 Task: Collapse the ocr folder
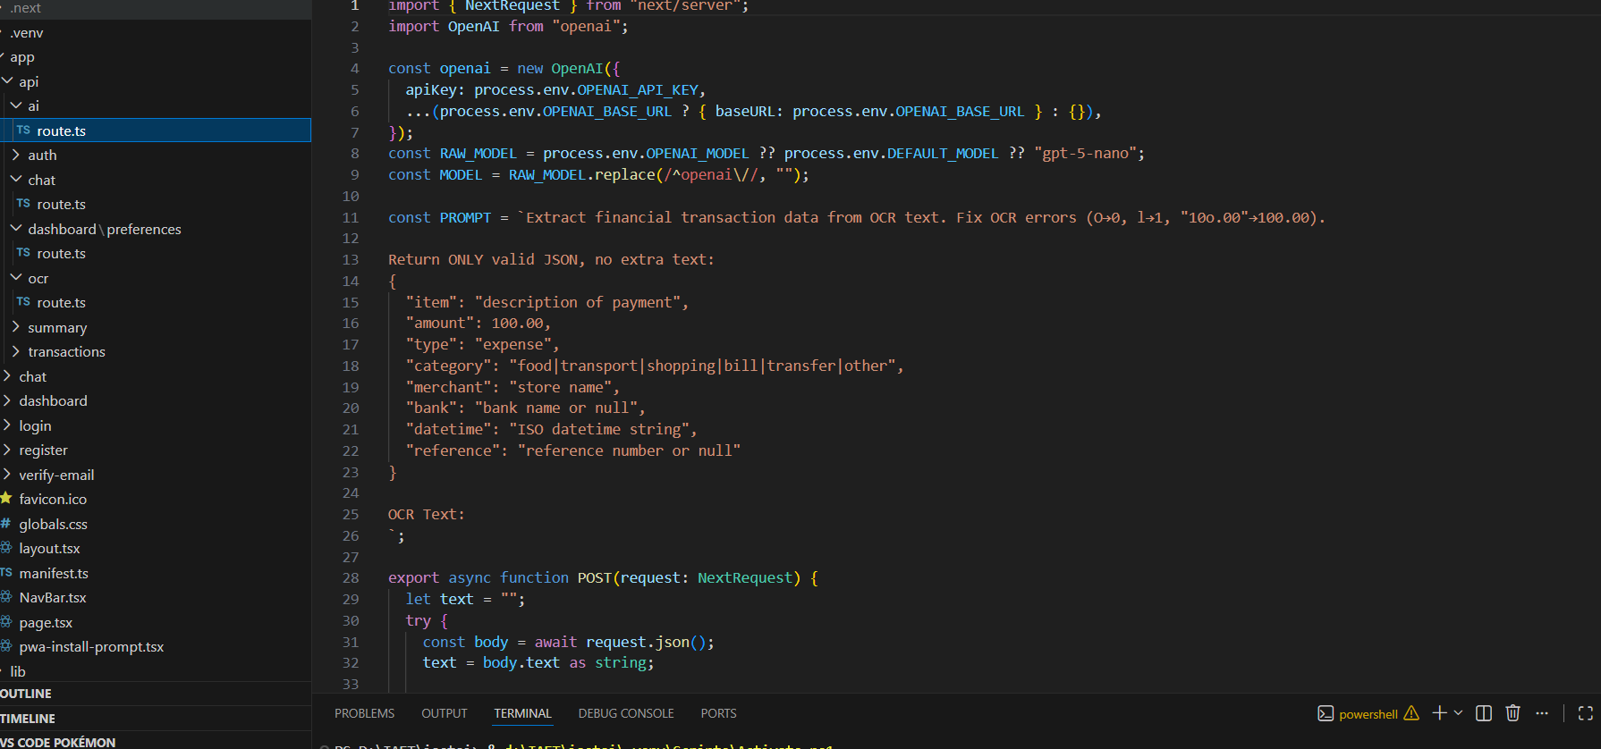click(x=16, y=278)
